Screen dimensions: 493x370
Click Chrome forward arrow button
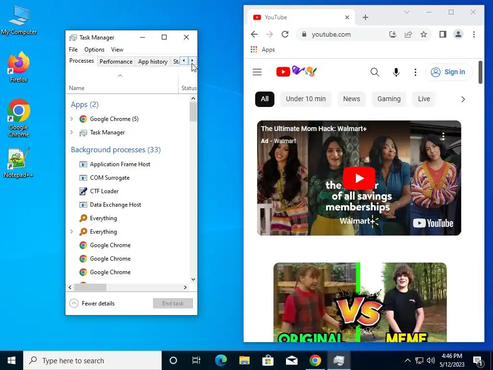click(x=270, y=34)
